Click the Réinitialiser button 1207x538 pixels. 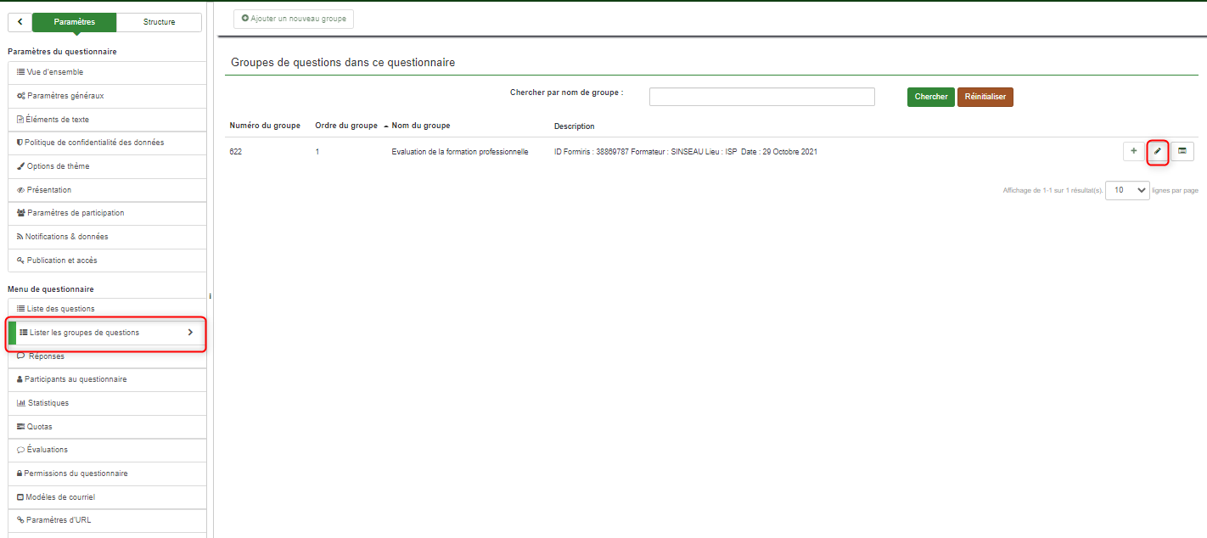(985, 97)
